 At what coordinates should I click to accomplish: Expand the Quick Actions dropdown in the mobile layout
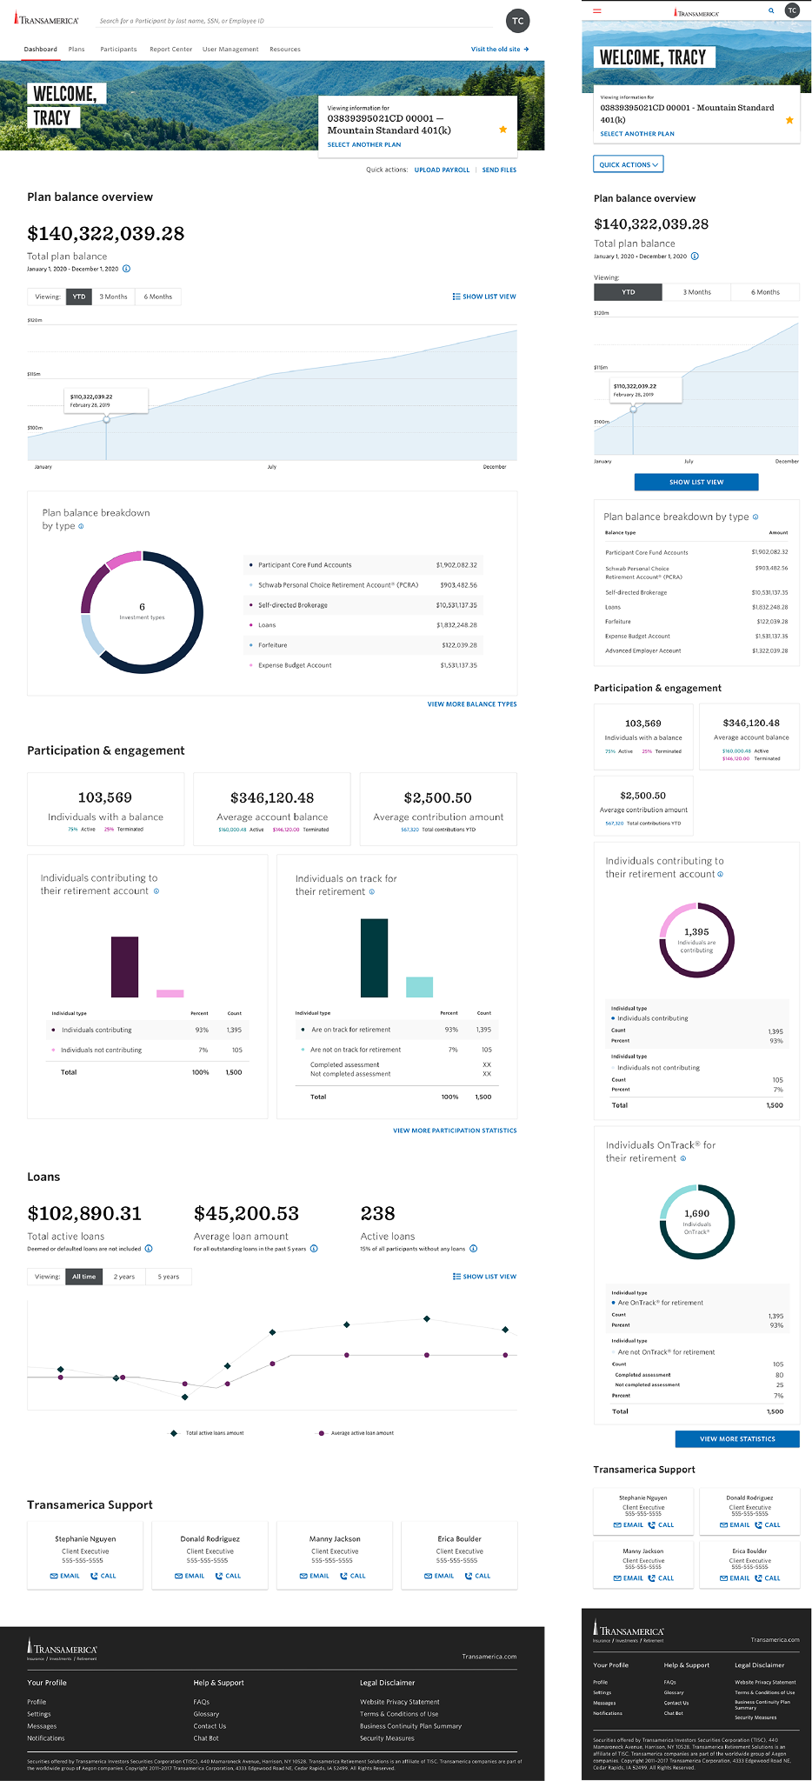[629, 163]
